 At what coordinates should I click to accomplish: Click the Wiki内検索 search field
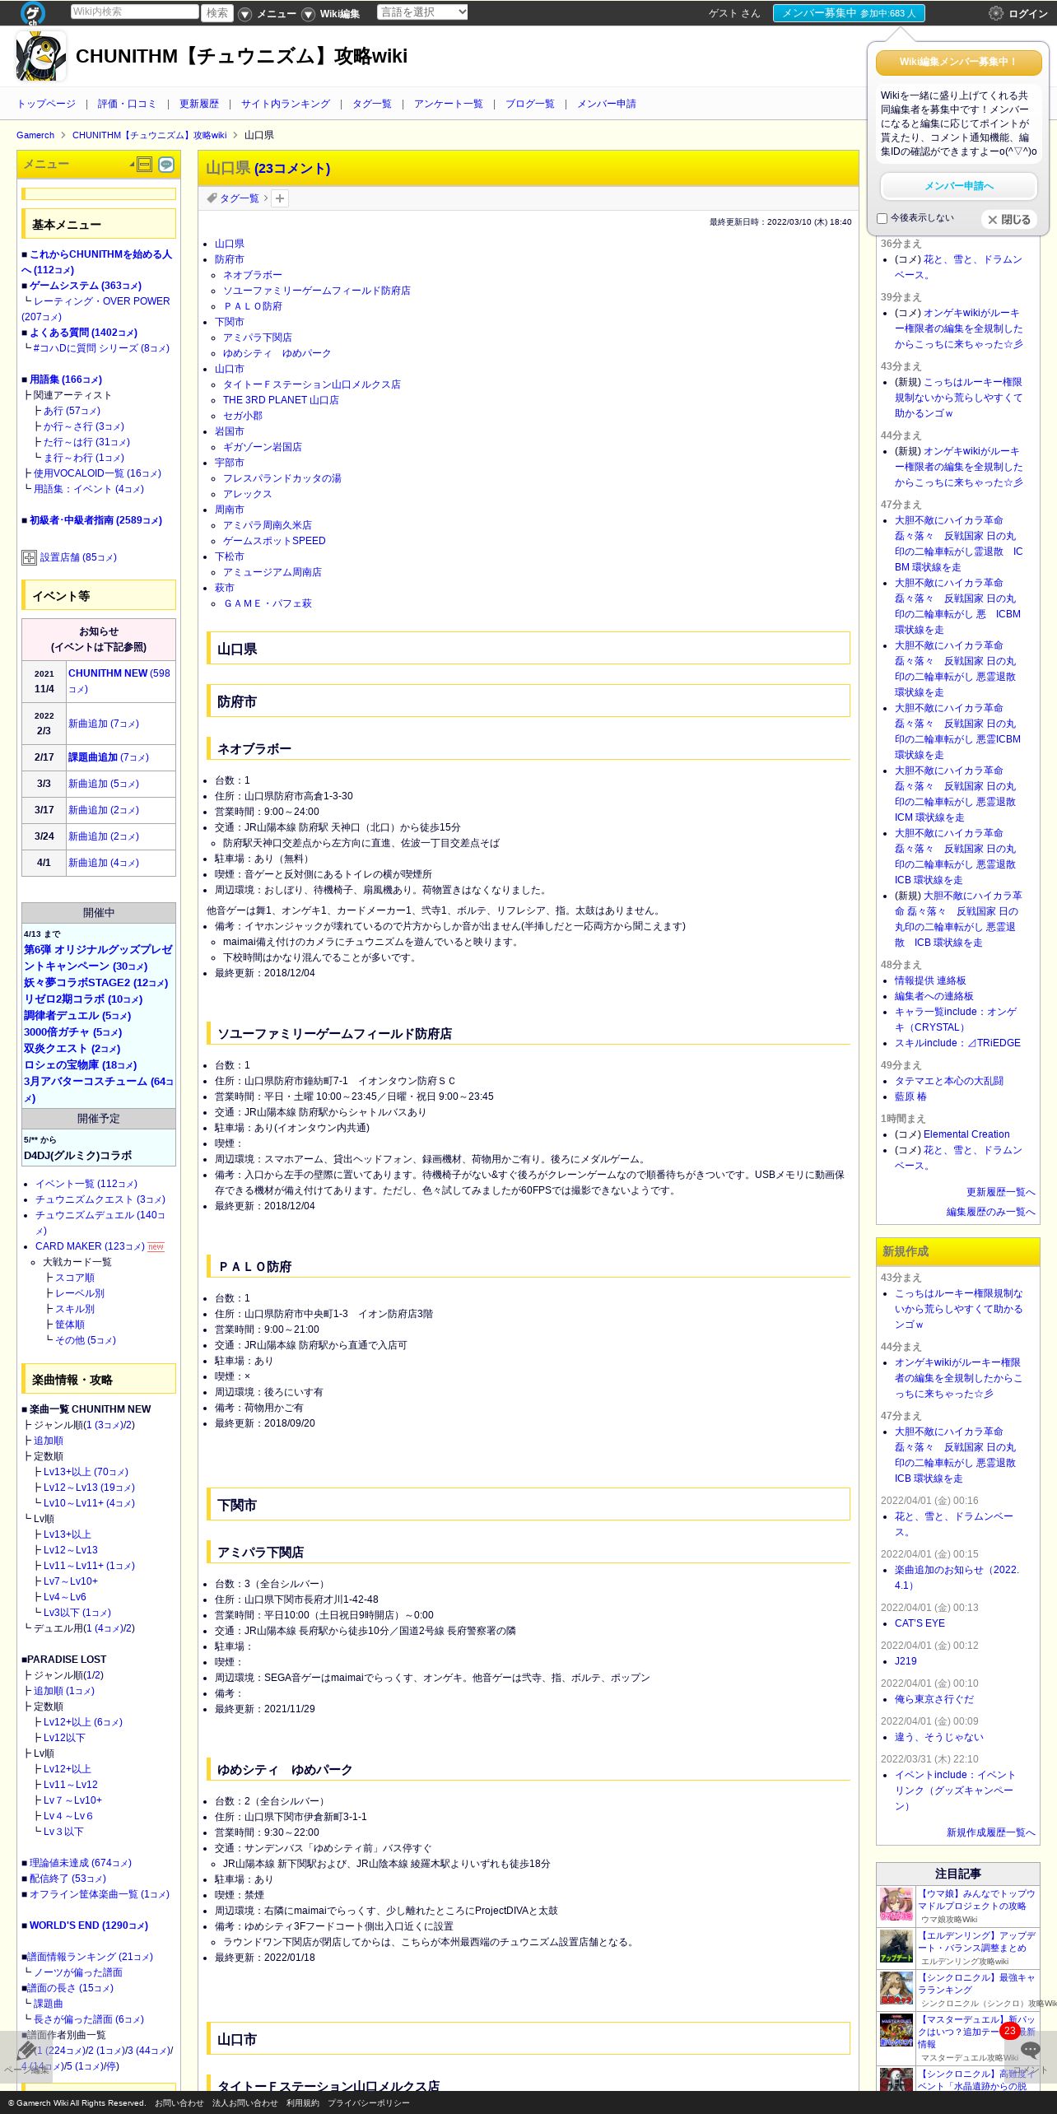coord(135,12)
